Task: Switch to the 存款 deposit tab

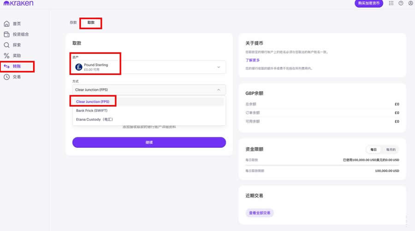Action: (73, 23)
